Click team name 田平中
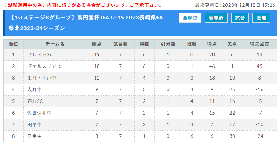 point(34,124)
